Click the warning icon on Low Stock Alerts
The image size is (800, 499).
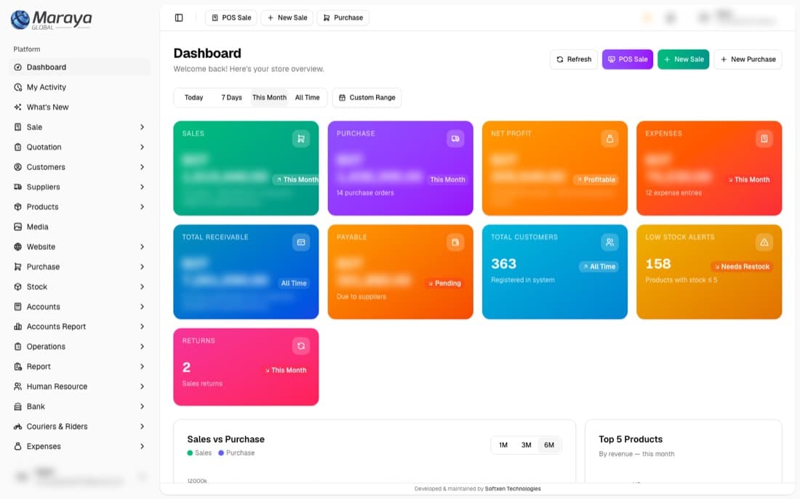click(764, 242)
